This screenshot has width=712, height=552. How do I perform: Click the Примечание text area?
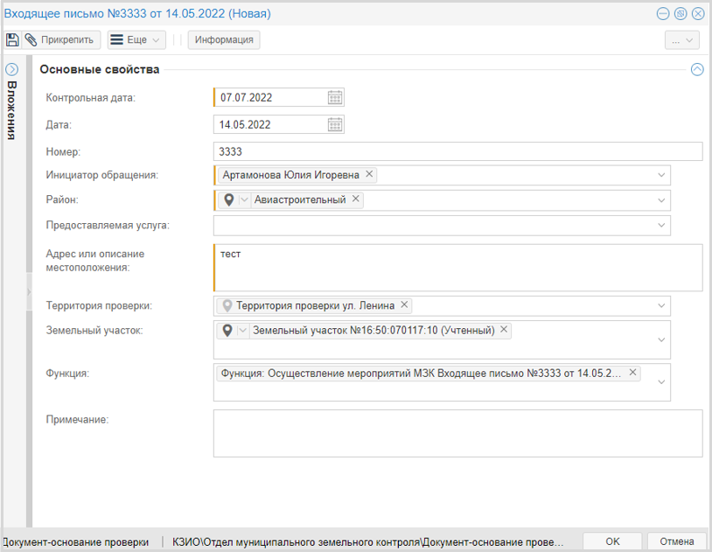pyautogui.click(x=457, y=433)
